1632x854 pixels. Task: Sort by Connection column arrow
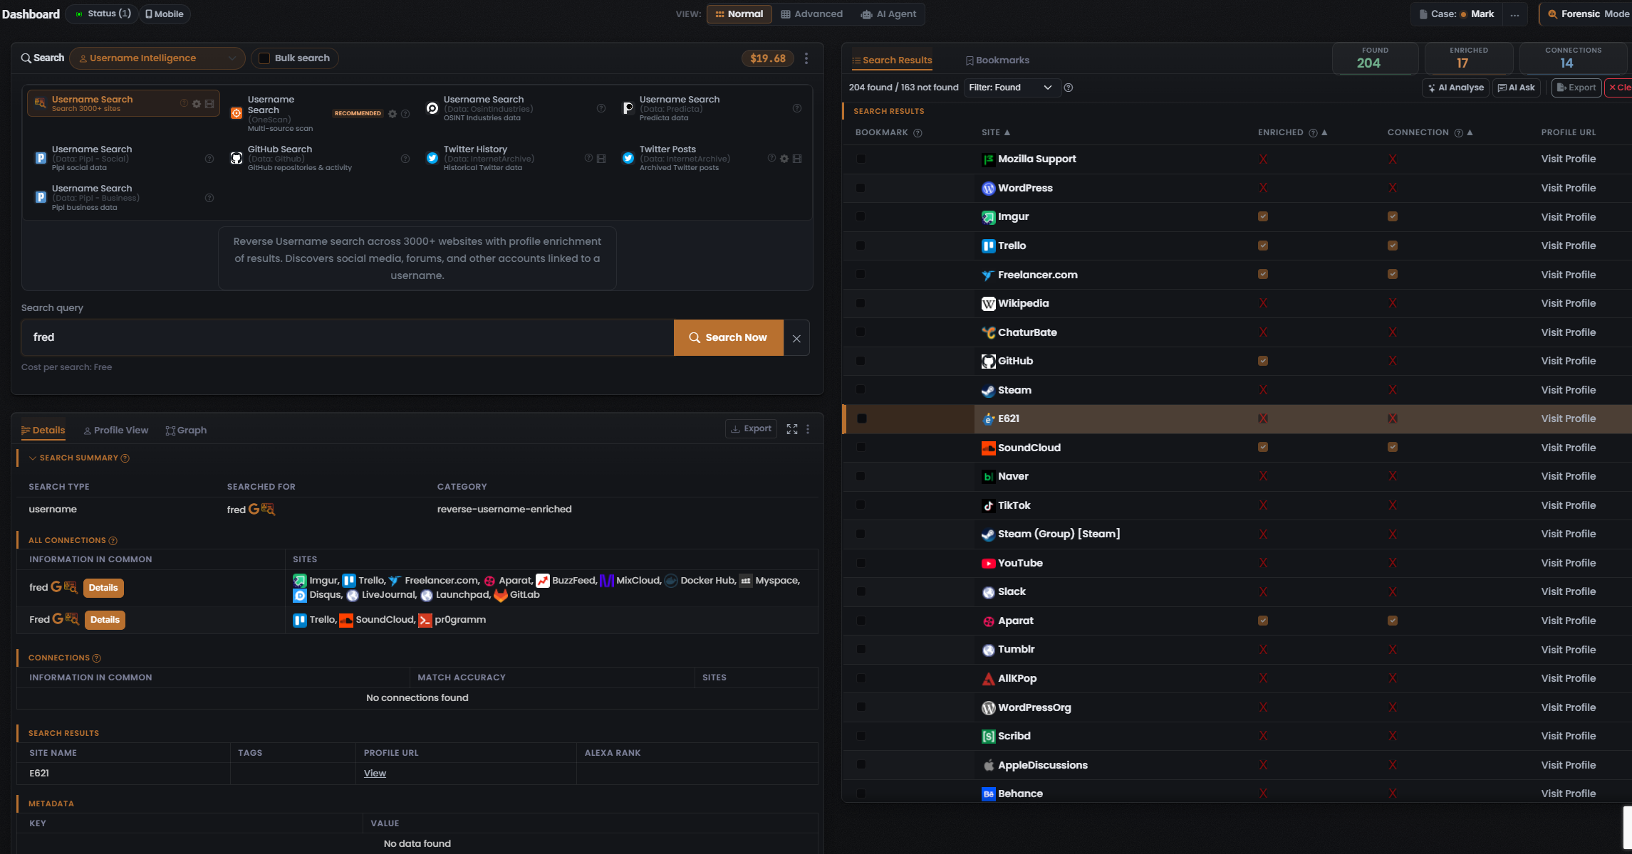click(x=1470, y=132)
